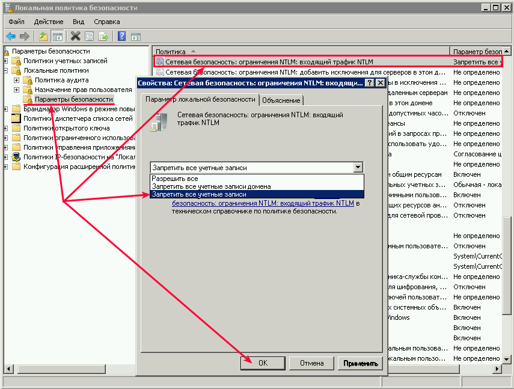Switch to the Объяснение tab
The image size is (514, 389).
point(281,100)
